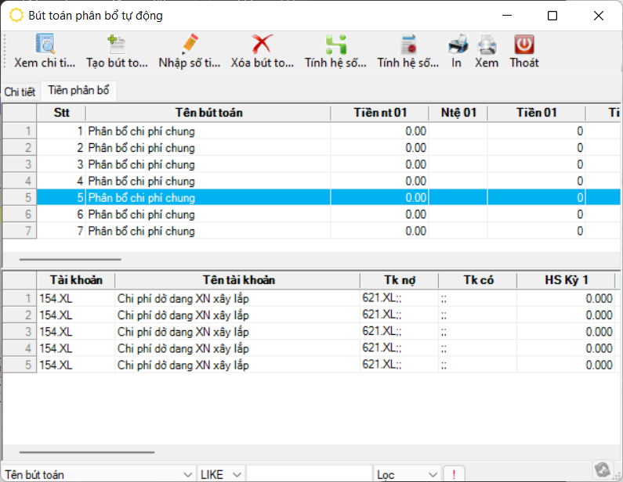Expand the Tên bút toán filter field dropdown
This screenshot has height=482, width=623.
tap(187, 475)
